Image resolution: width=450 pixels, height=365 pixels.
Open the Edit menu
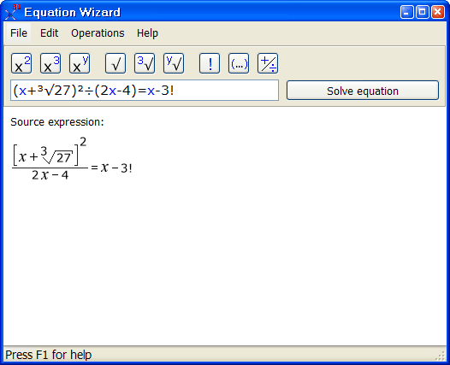(49, 33)
